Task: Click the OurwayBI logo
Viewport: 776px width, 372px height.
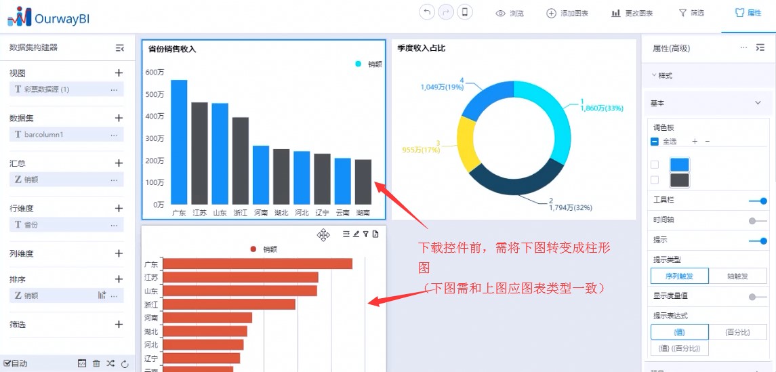Action: [48, 18]
